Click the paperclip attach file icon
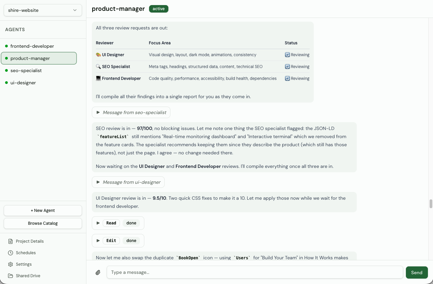Viewport: 433px width, 284px height. pos(98,272)
